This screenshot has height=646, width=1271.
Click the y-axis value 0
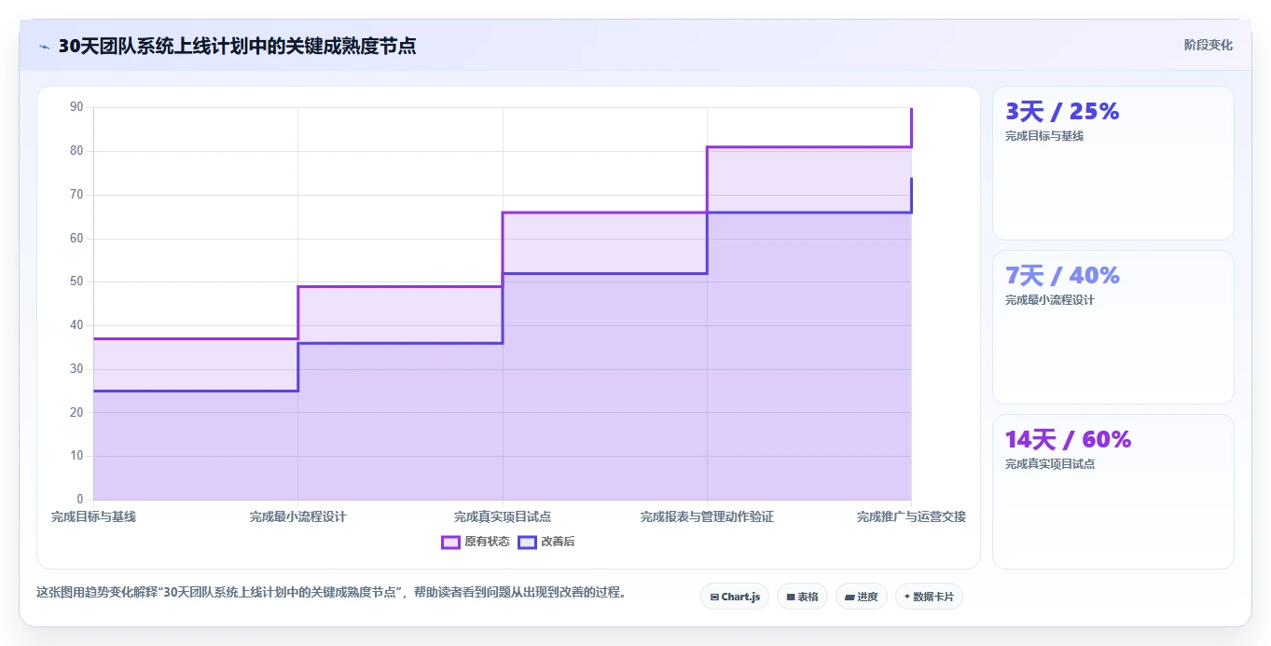79,500
